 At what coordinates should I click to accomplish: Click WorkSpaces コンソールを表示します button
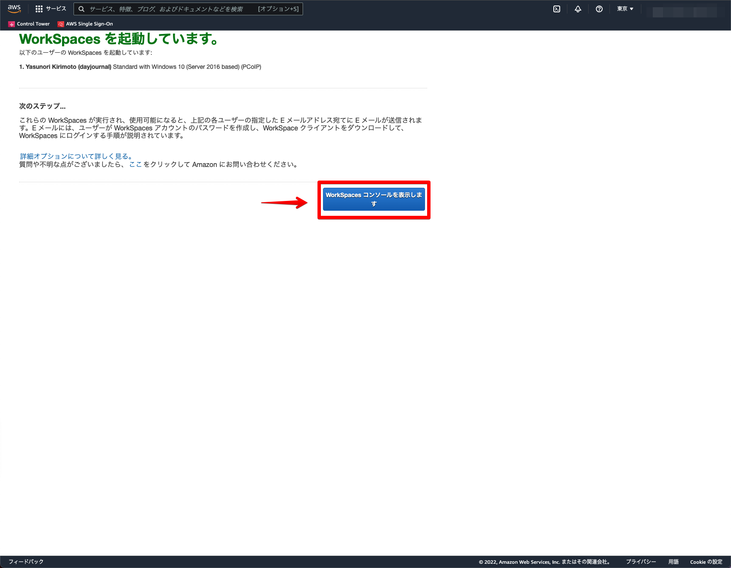[x=374, y=199]
